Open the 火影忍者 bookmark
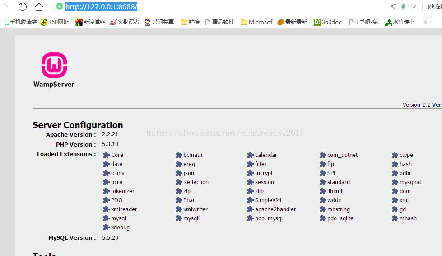Screen dimensions: 442x256 point(125,22)
